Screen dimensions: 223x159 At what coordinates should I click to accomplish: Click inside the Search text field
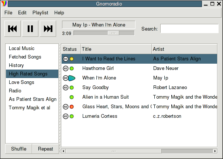pyautogui.click(x=189, y=28)
